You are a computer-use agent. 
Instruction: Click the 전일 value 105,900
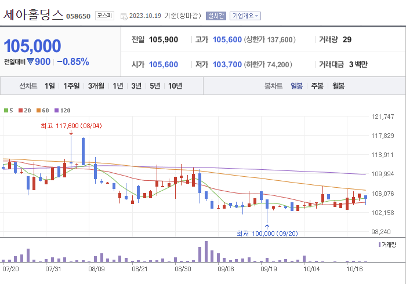tap(164, 39)
